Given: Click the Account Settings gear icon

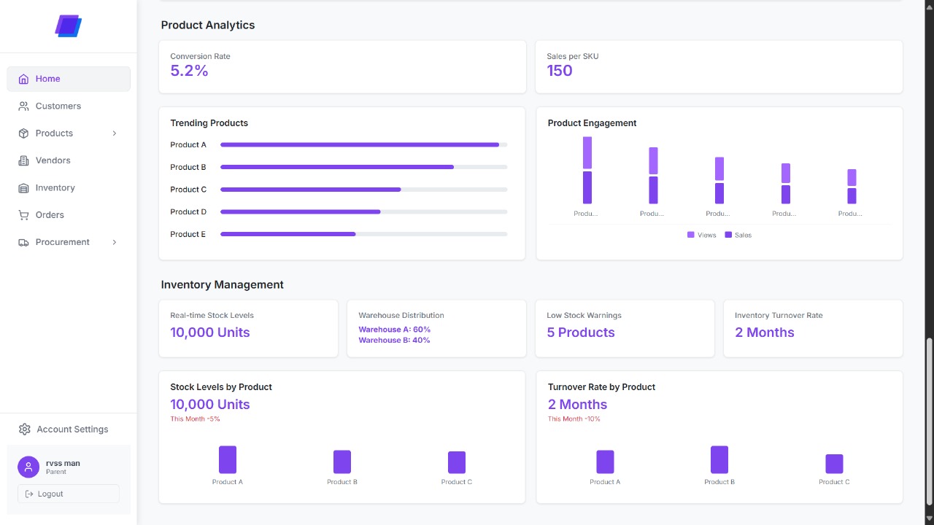Looking at the screenshot, I should pos(24,429).
